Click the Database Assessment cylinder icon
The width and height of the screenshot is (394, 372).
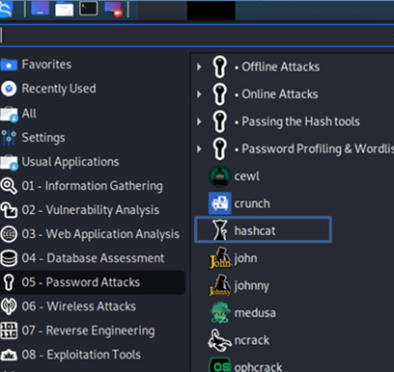coord(9,258)
